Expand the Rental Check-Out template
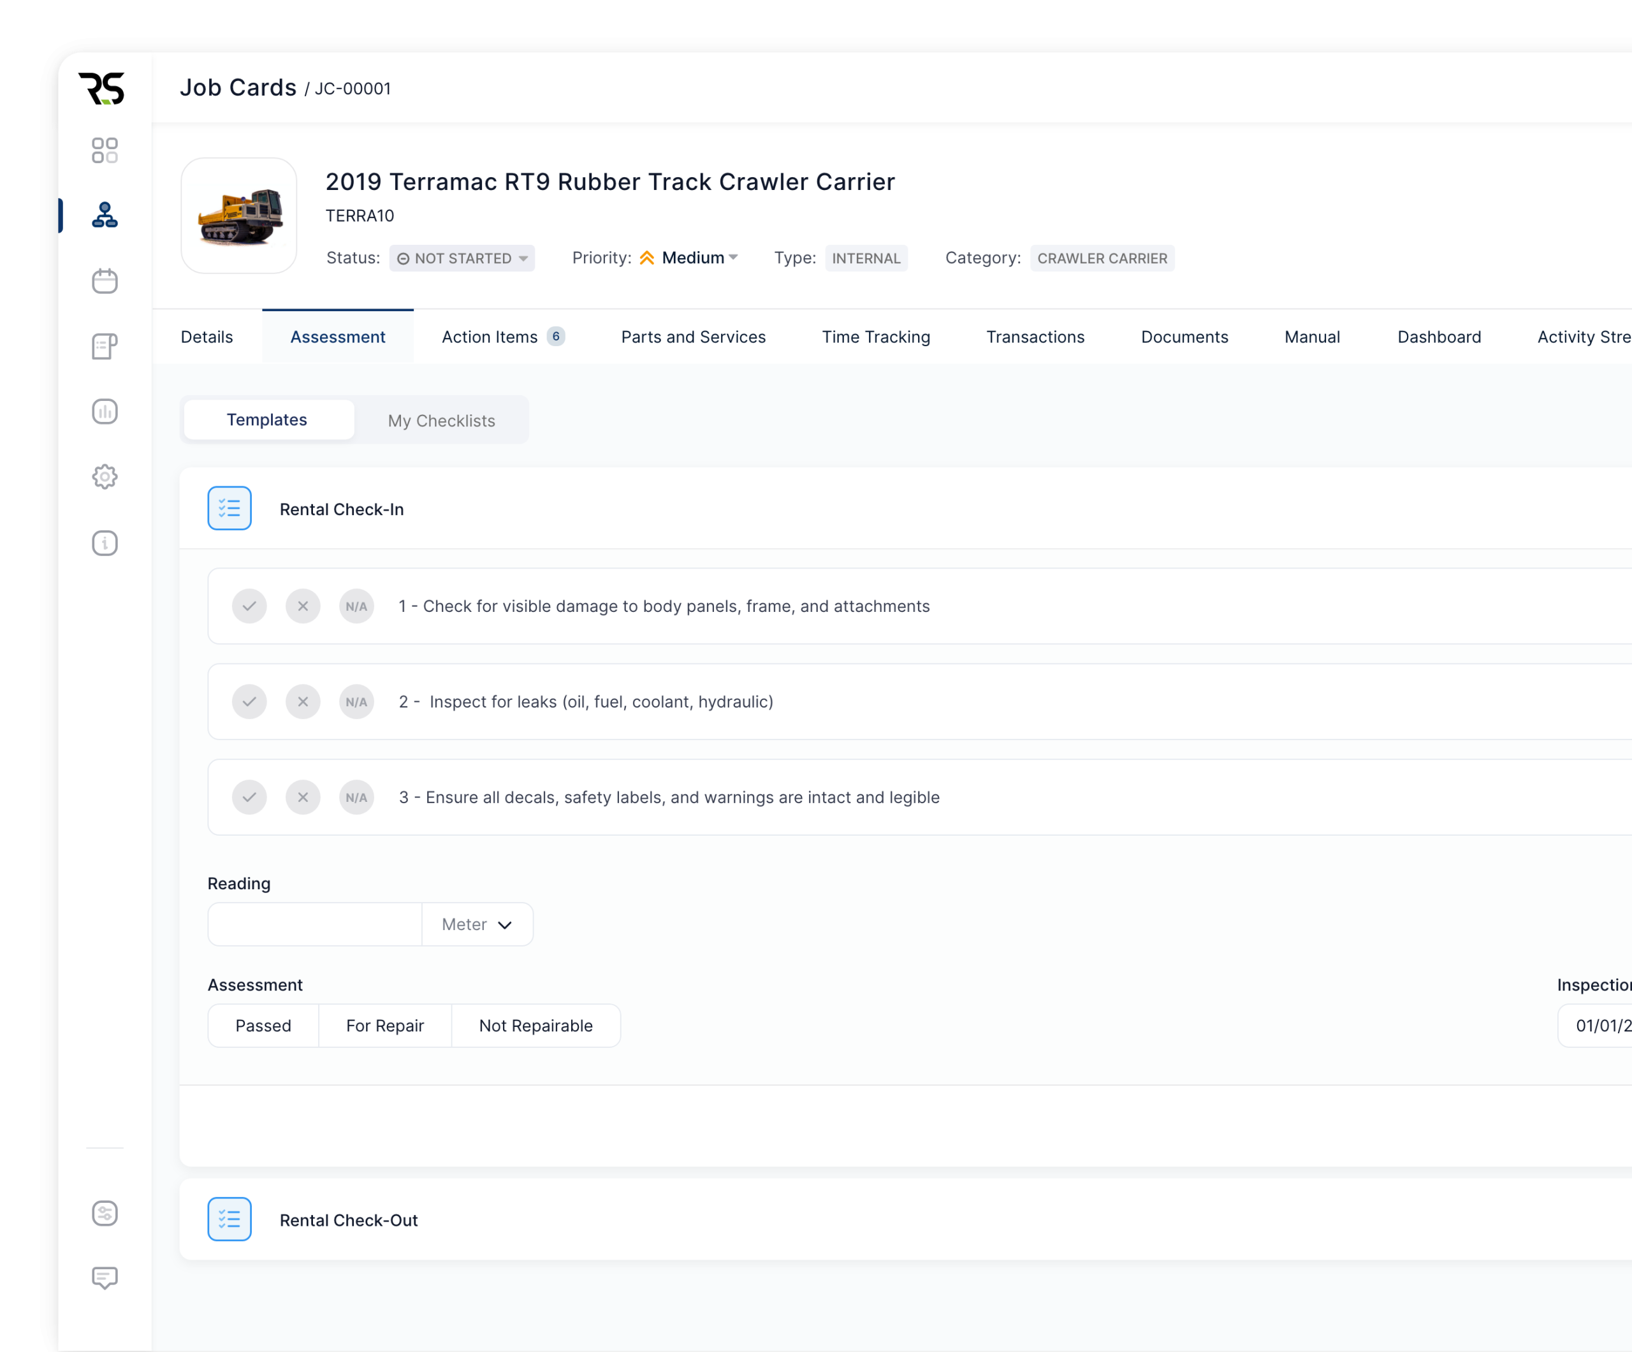The width and height of the screenshot is (1632, 1352). [x=905, y=1219]
